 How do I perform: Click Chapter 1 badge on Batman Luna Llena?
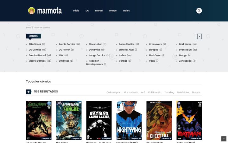[107, 138]
